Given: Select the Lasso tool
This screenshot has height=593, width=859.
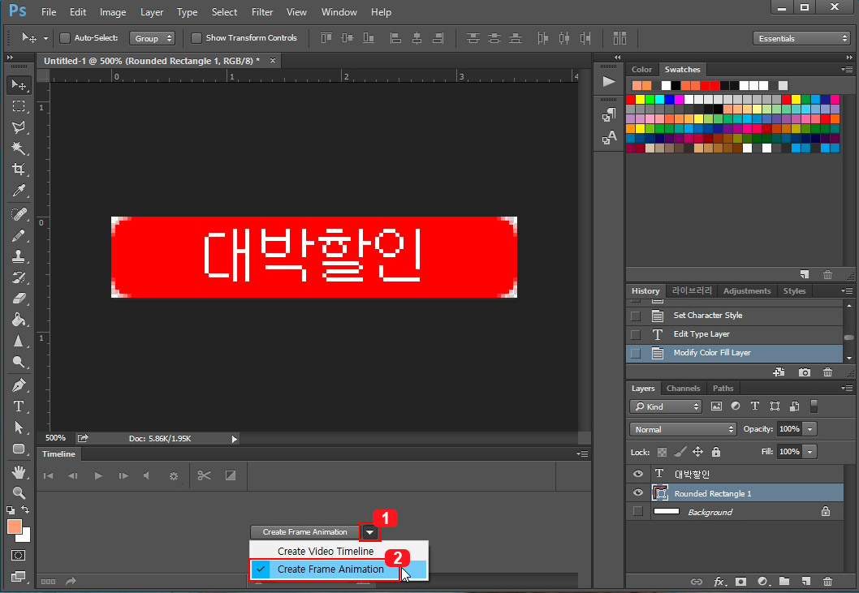Looking at the screenshot, I should pyautogui.click(x=19, y=127).
